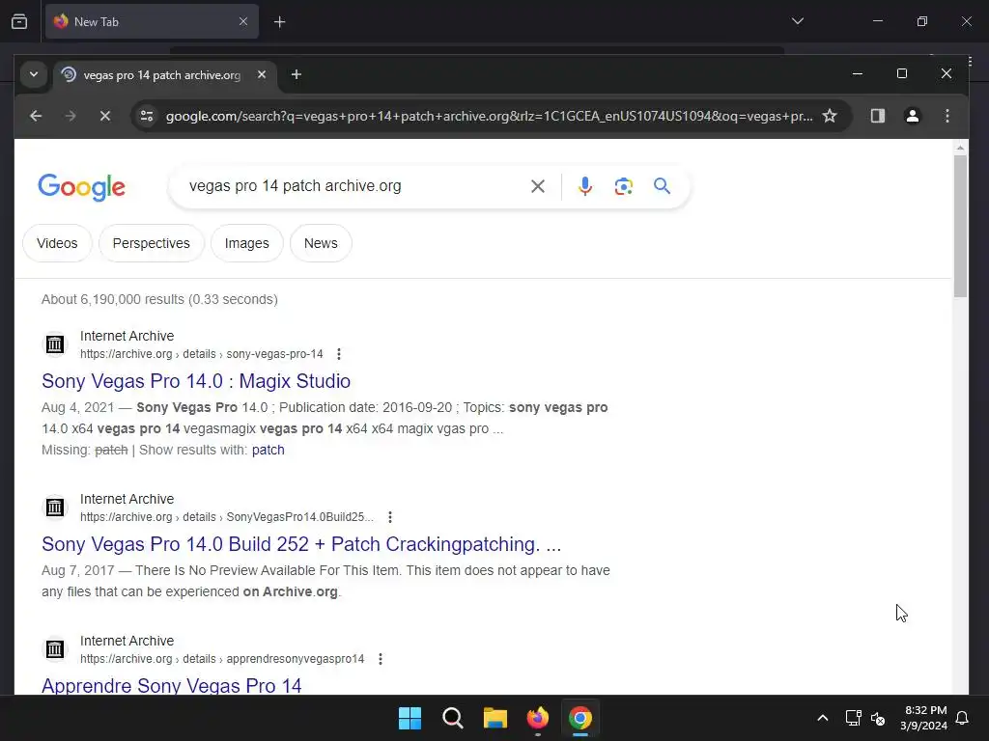The image size is (989, 741).
Task: Click the page vertical scrollbar thumb
Action: (x=960, y=226)
